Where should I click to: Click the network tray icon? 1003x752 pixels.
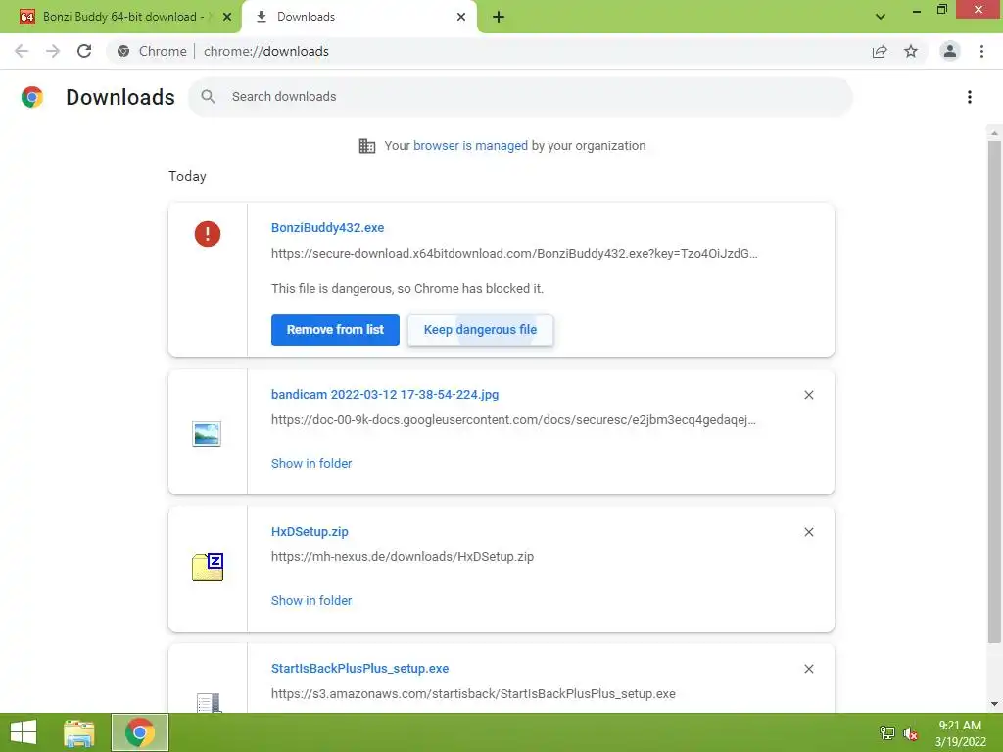[x=887, y=732]
